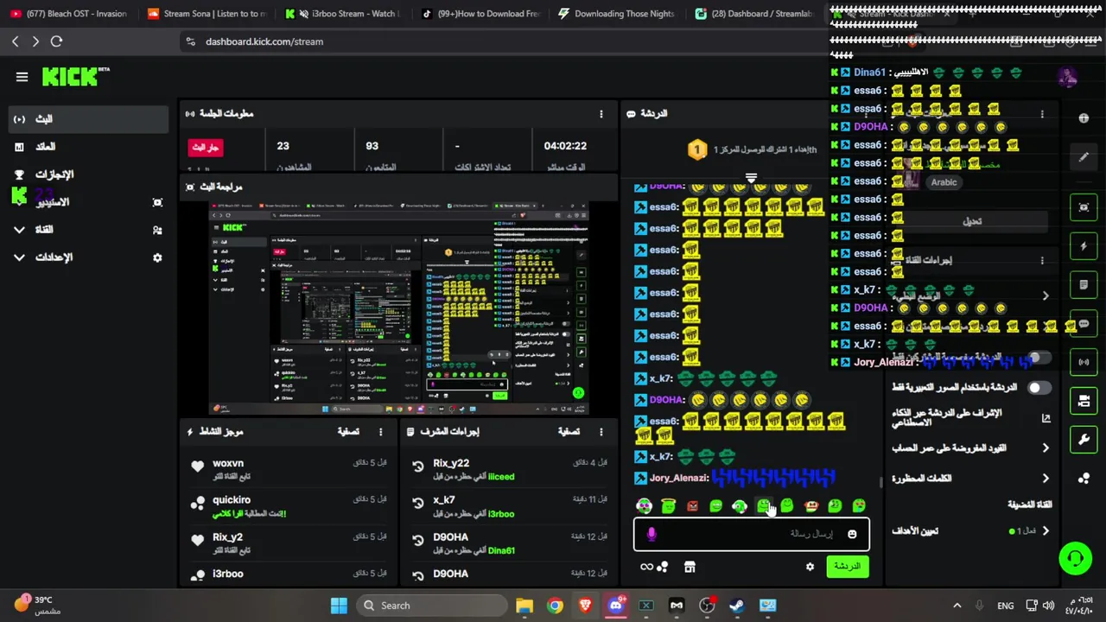Open the shop icon below chat input
Image resolution: width=1106 pixels, height=622 pixels.
(690, 567)
